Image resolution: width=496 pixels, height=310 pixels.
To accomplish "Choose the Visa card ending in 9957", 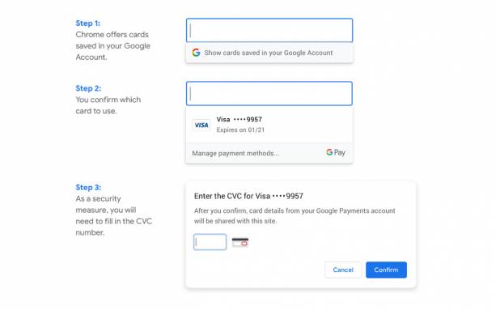I will click(269, 125).
